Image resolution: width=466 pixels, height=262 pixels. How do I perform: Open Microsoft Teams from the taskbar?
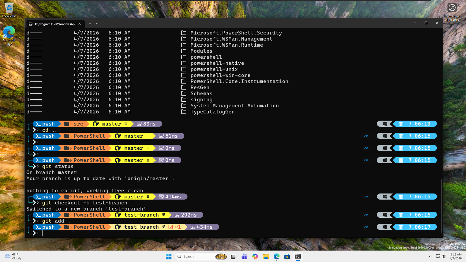pos(244,256)
